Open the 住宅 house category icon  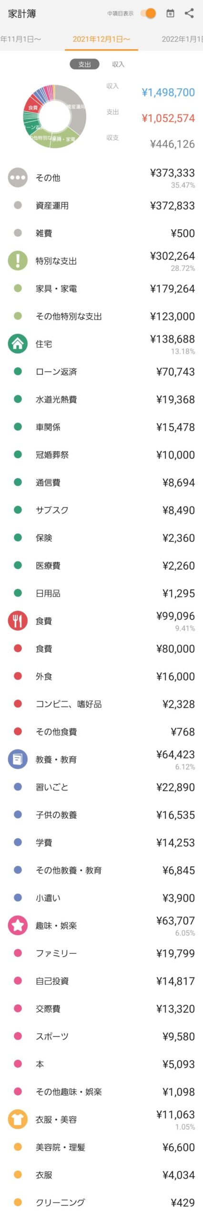pyautogui.click(x=18, y=344)
